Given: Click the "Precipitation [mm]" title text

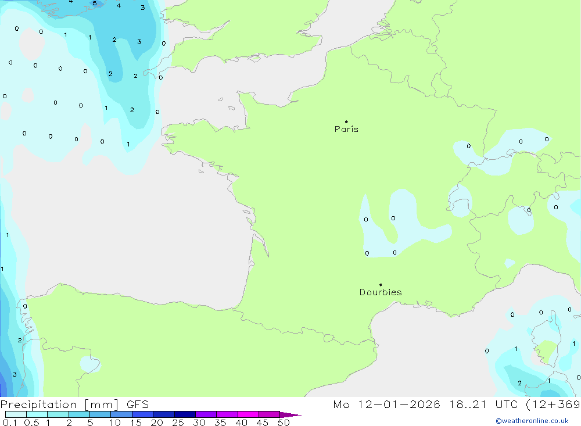Looking at the screenshot, I should click(x=59, y=404).
